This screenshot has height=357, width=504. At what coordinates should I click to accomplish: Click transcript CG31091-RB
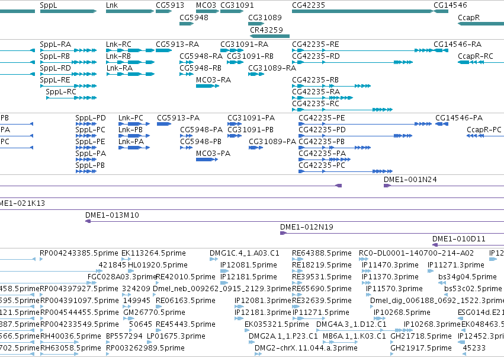coord(235,62)
